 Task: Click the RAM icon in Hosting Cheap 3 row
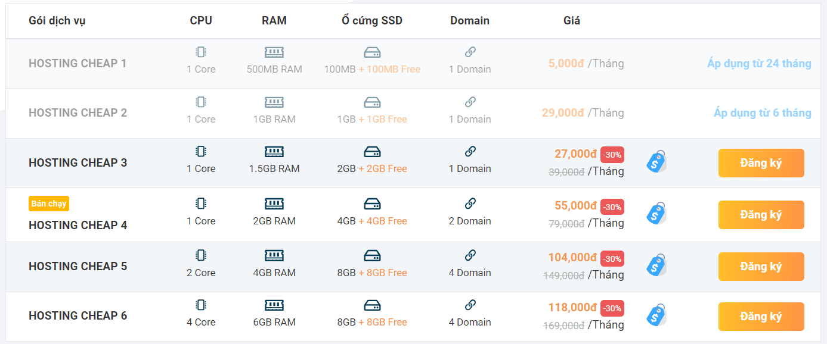point(274,152)
